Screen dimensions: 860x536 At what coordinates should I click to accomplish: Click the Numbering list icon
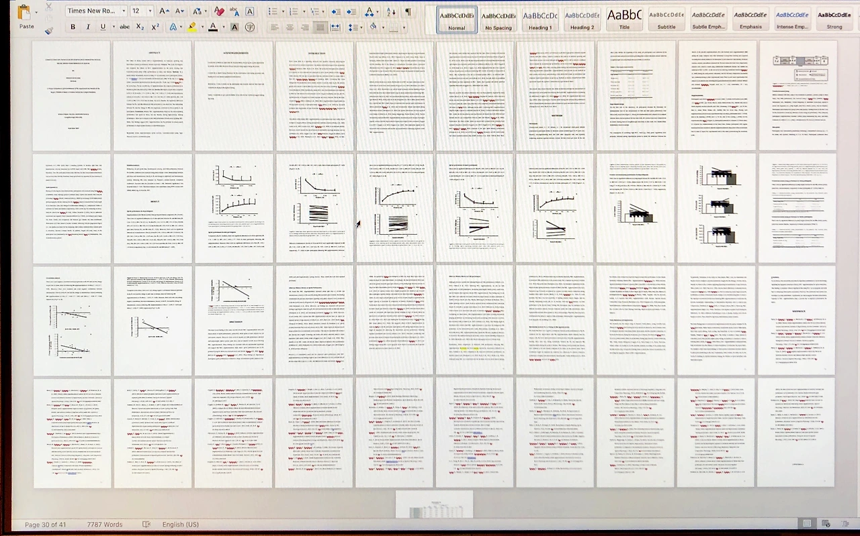[x=294, y=11]
